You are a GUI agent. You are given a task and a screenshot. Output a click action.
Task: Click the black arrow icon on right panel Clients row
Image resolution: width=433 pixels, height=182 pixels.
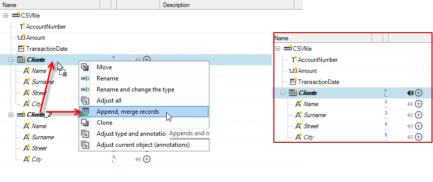click(x=410, y=93)
